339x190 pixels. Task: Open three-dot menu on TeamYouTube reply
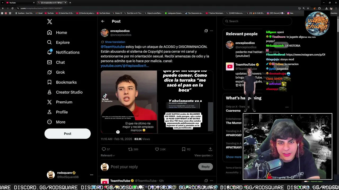tap(211, 181)
